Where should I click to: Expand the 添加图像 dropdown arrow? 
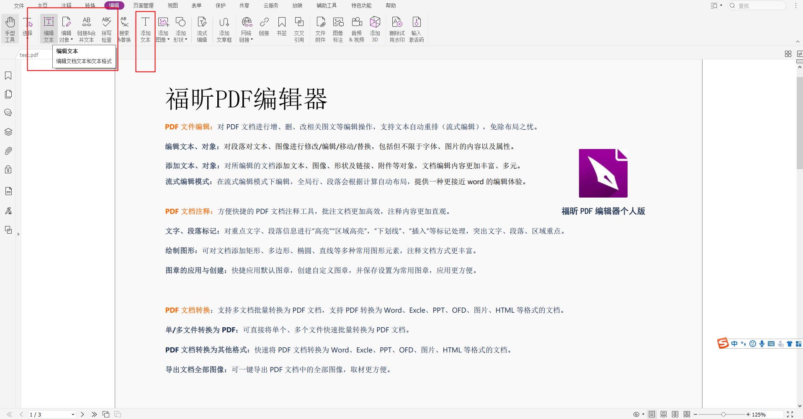[x=168, y=40]
